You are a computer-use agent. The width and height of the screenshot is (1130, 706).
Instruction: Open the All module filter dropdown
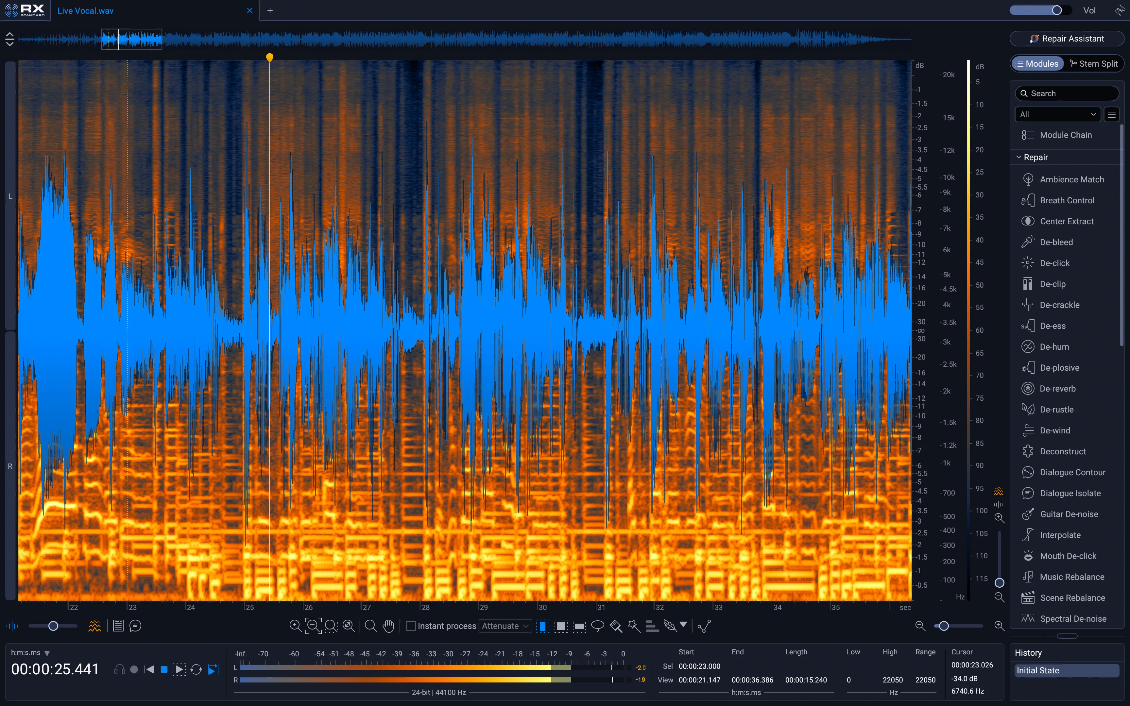click(x=1057, y=114)
